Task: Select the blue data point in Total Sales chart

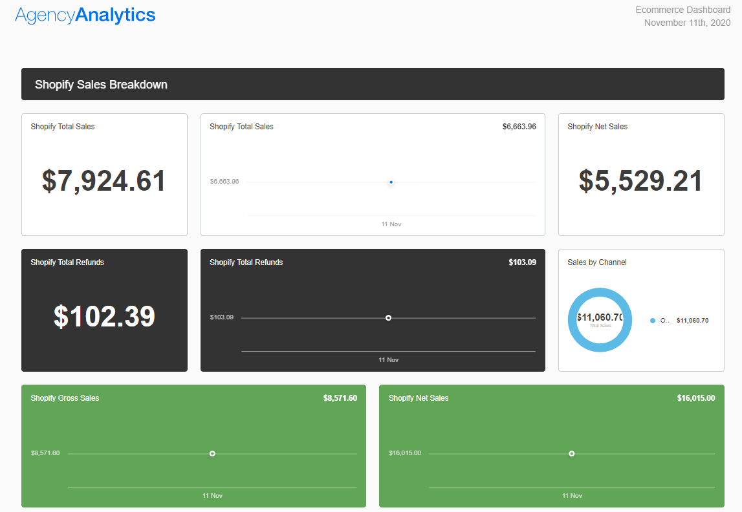Action: 391,182
